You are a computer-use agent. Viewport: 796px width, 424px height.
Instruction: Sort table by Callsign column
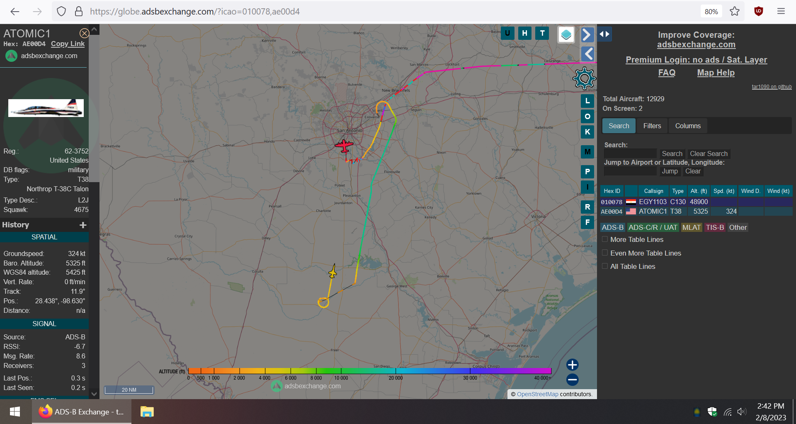click(x=653, y=191)
